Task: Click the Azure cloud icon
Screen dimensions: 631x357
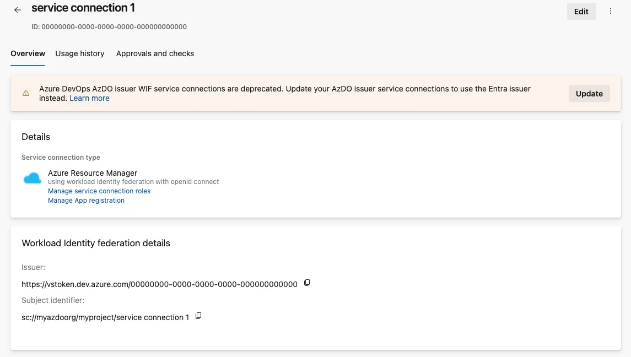Action: pyautogui.click(x=32, y=178)
